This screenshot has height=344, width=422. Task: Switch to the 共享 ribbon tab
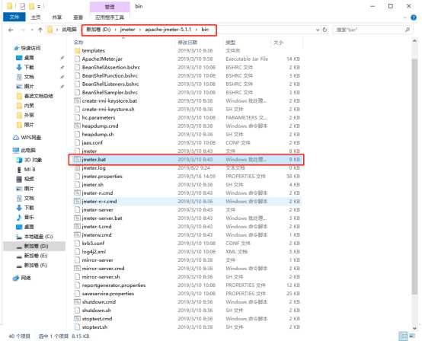pyautogui.click(x=57, y=18)
